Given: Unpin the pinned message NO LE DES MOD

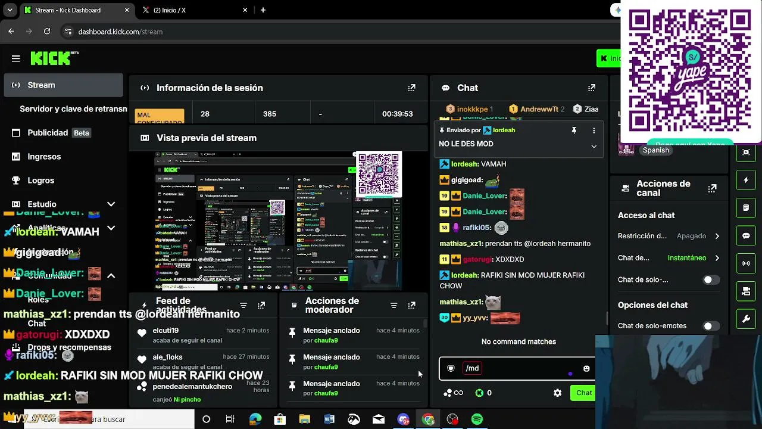Looking at the screenshot, I should click(574, 130).
